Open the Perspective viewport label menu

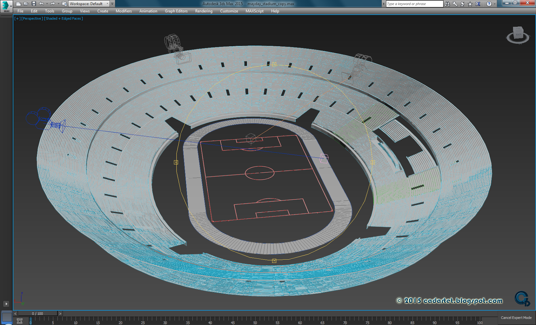(x=32, y=18)
